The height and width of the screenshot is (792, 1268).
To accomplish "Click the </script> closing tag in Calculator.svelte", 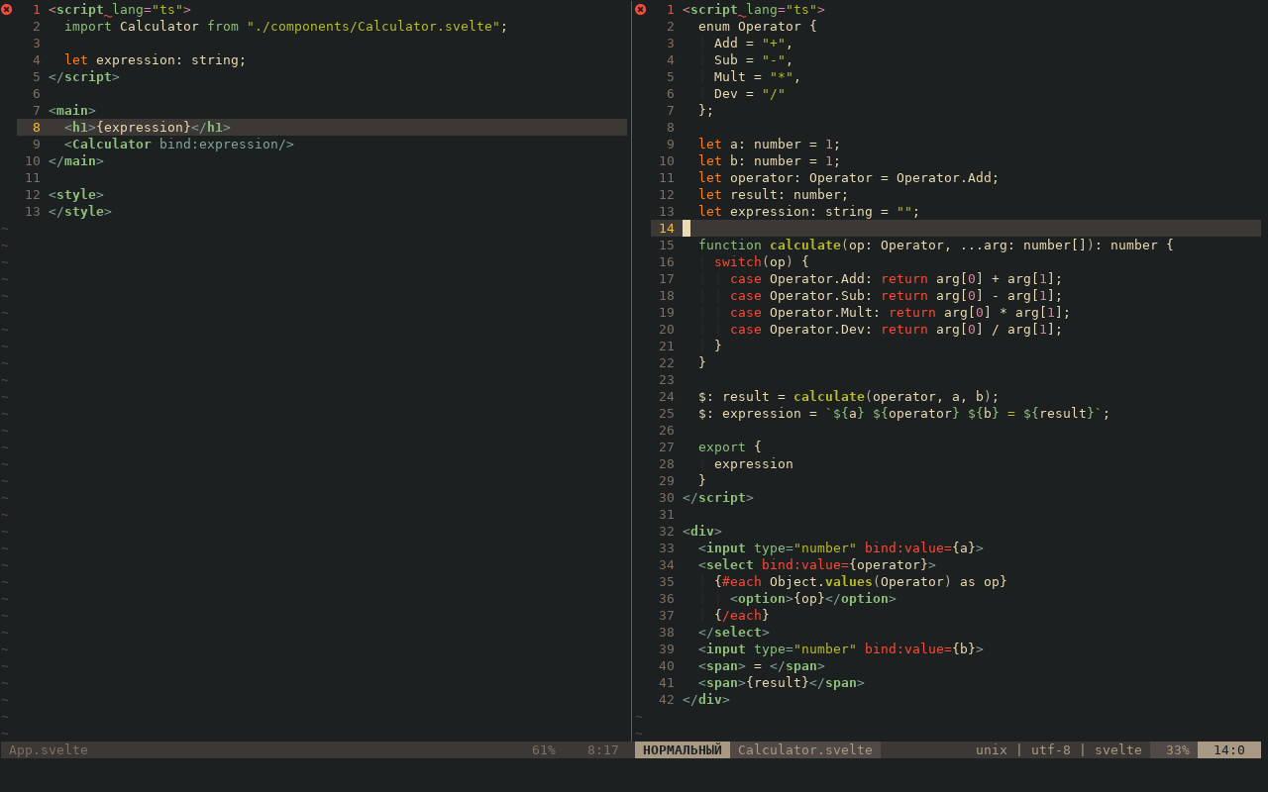I will (x=718, y=497).
